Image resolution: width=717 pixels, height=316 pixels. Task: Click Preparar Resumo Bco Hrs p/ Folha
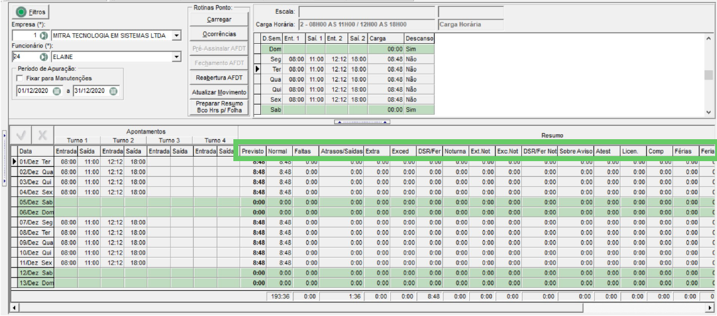pyautogui.click(x=219, y=107)
